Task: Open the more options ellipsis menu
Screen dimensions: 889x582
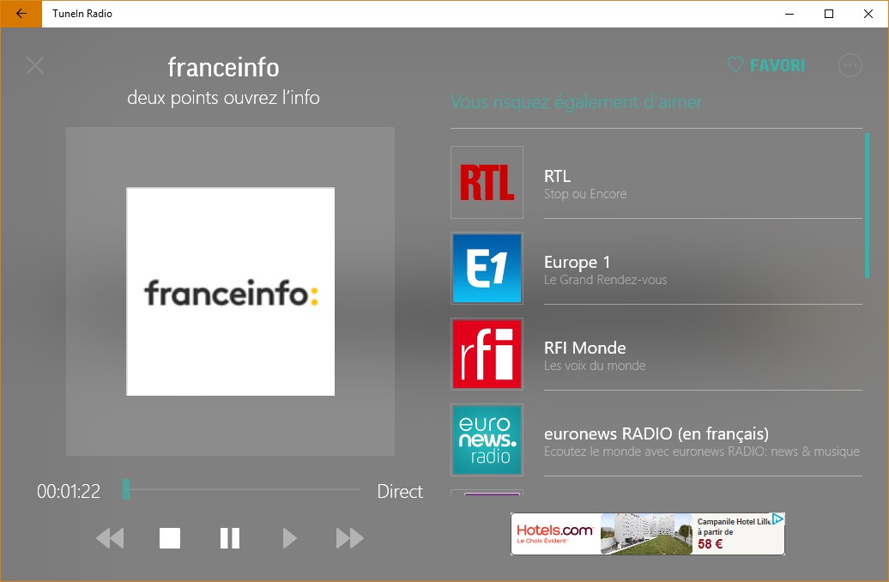Action: 850,65
